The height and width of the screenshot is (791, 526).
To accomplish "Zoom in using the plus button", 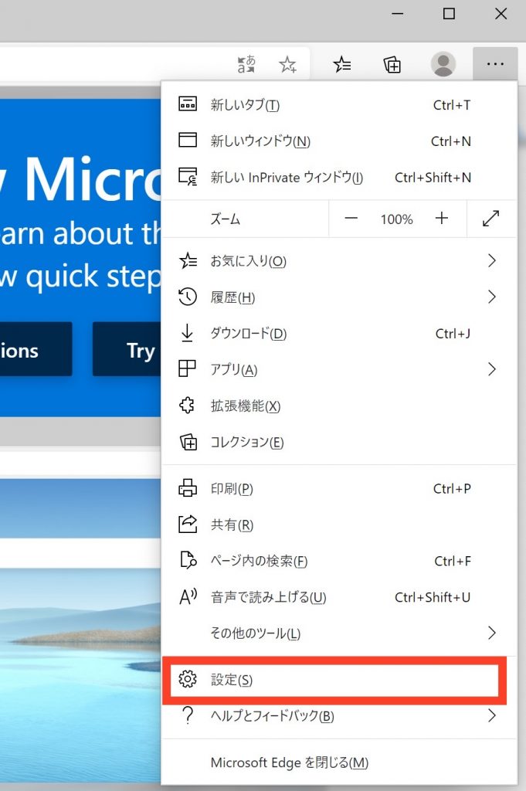I will (442, 219).
